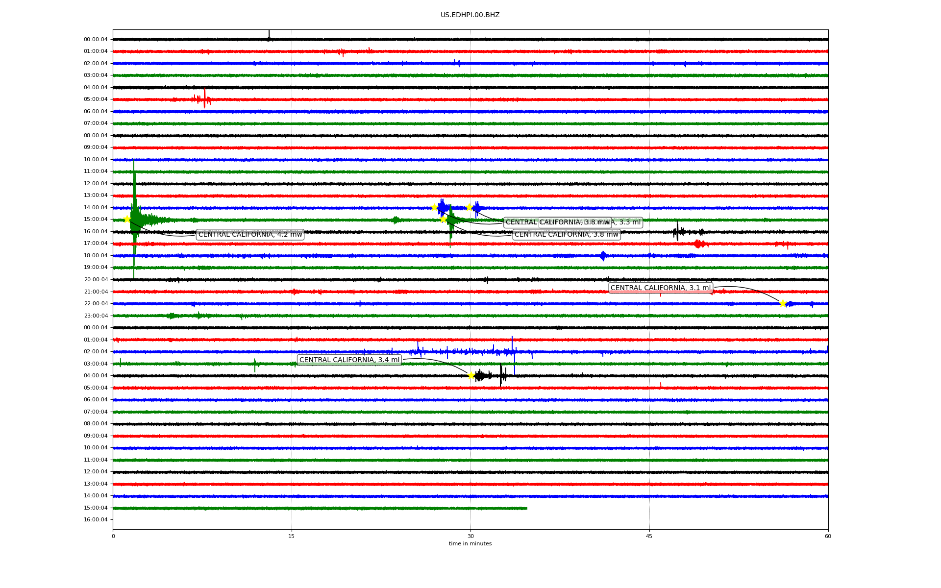Click the US.EDHPI.00.BHZ plot title
Screen dimensions: 941x588
pos(470,15)
